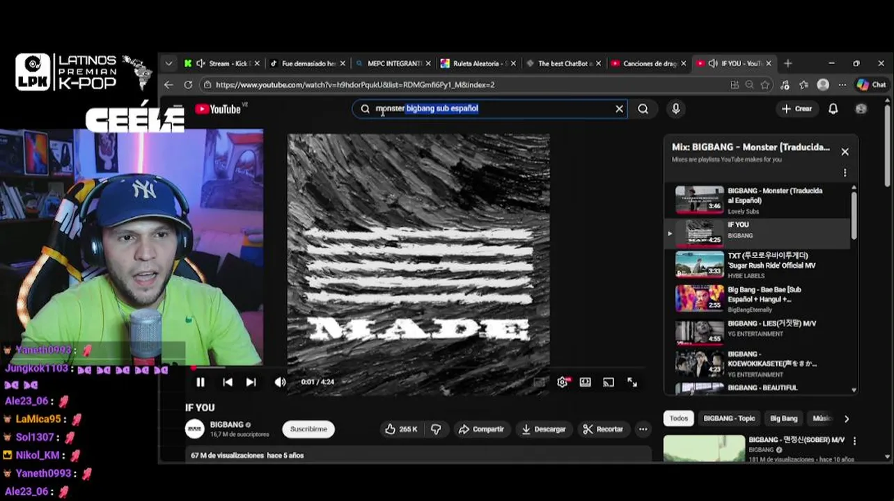Open the BIGBANG SOBER M/V thumbnail
The image size is (894, 501).
click(704, 449)
